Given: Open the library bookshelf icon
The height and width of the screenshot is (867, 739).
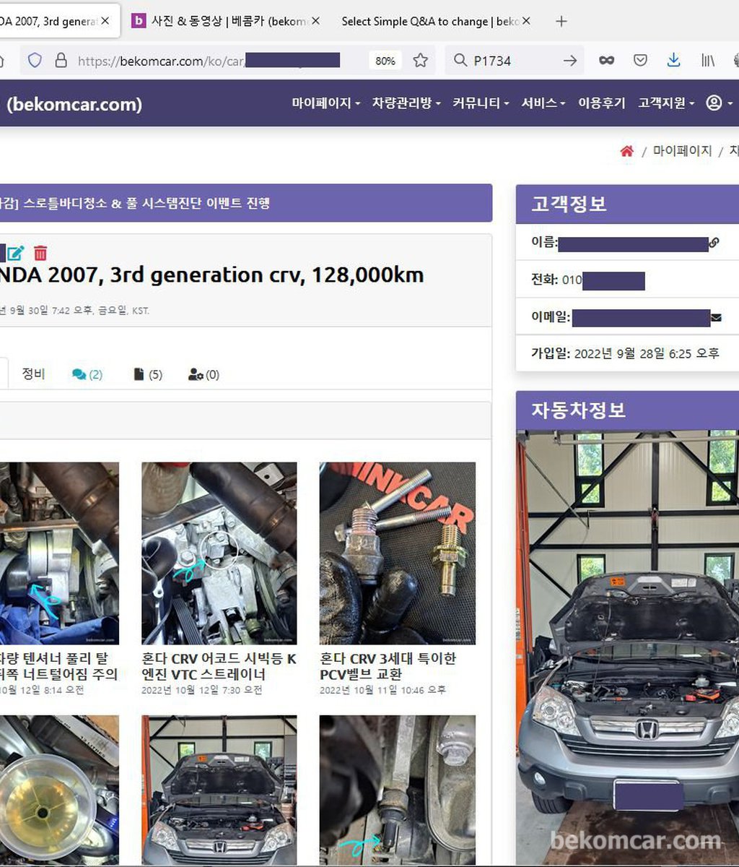Looking at the screenshot, I should pyautogui.click(x=708, y=61).
